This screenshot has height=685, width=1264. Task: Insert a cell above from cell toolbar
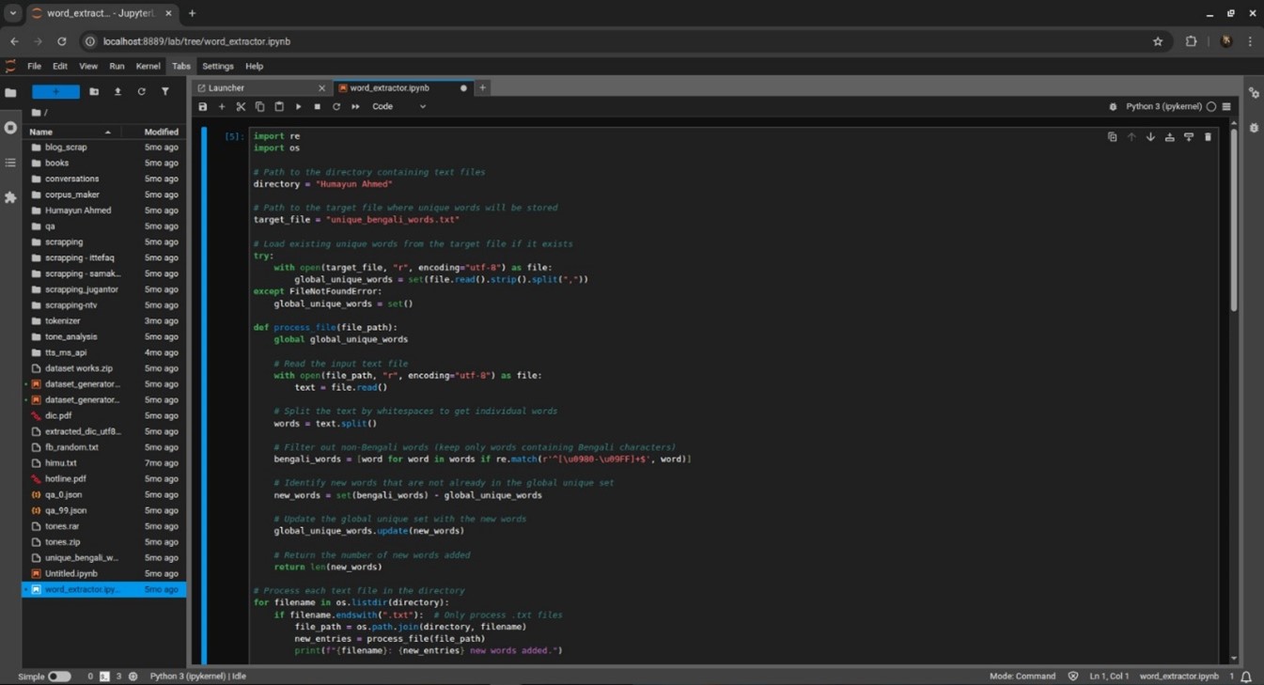pos(1169,137)
